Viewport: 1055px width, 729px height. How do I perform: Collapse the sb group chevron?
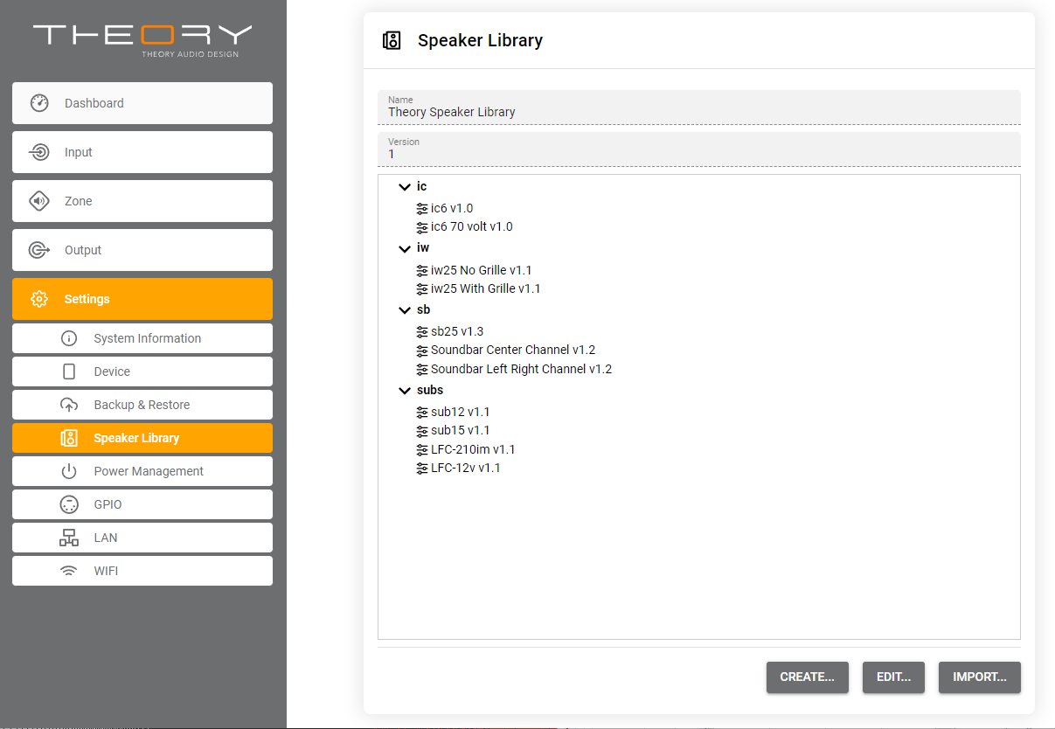(x=404, y=310)
